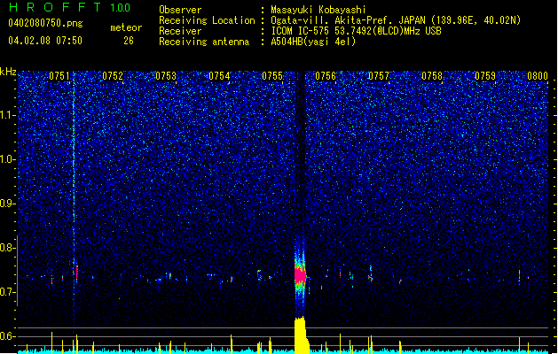Click the 0756 time marker
Image resolution: width=558 pixels, height=354 pixels.
(x=326, y=76)
